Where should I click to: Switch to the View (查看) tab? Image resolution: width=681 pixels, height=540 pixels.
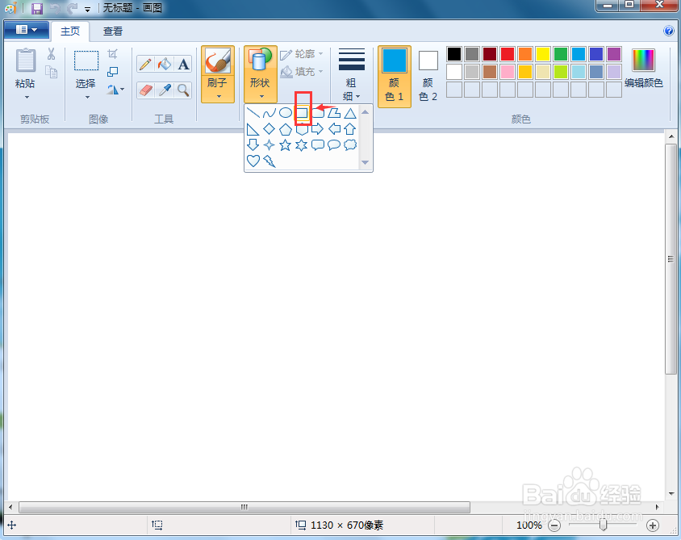click(x=113, y=31)
